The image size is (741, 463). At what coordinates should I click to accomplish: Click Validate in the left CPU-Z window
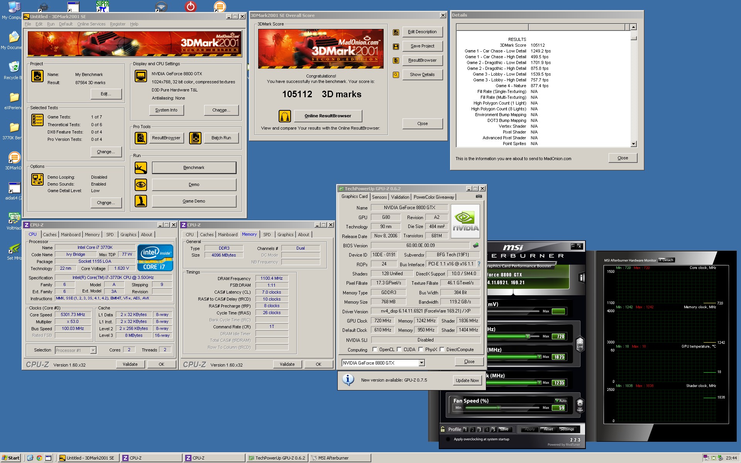pos(130,364)
